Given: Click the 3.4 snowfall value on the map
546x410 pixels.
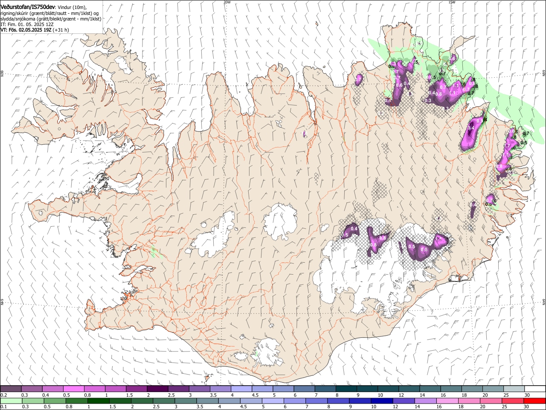Looking at the screenshot, I should 471,128.
